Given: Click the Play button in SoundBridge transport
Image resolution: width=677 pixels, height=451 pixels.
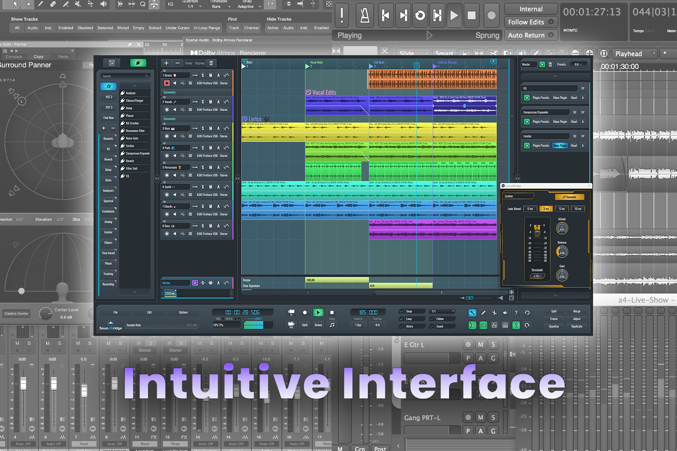Looking at the screenshot, I should [x=318, y=312].
